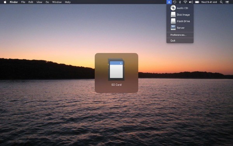Open the Bluetooth status menu
This screenshot has width=233, height=146.
pos(180,2)
